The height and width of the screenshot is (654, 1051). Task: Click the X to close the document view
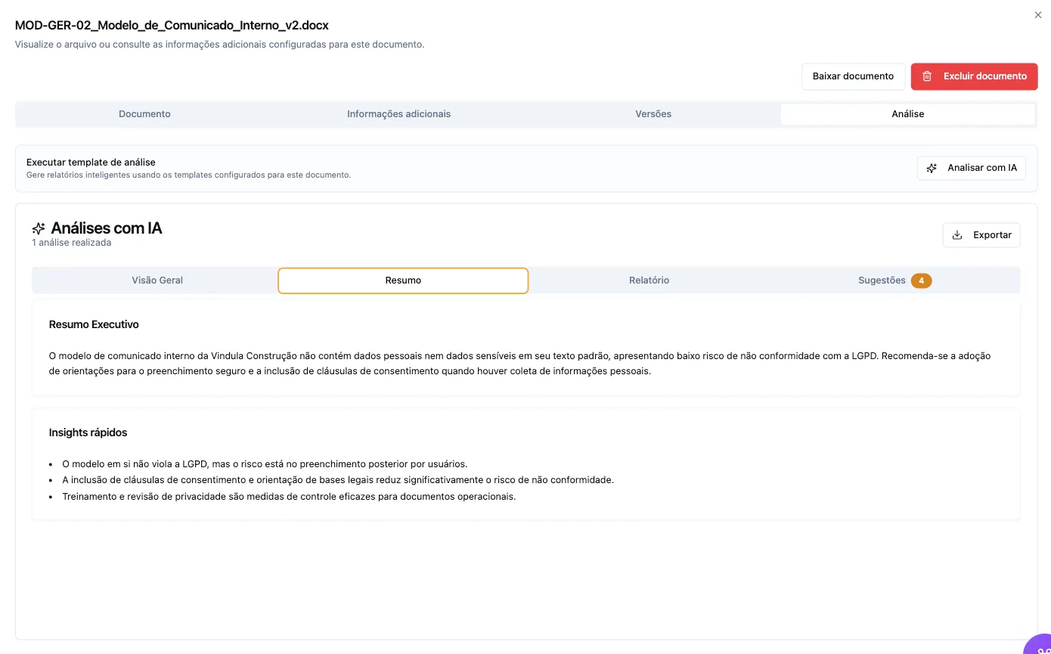(x=1038, y=14)
